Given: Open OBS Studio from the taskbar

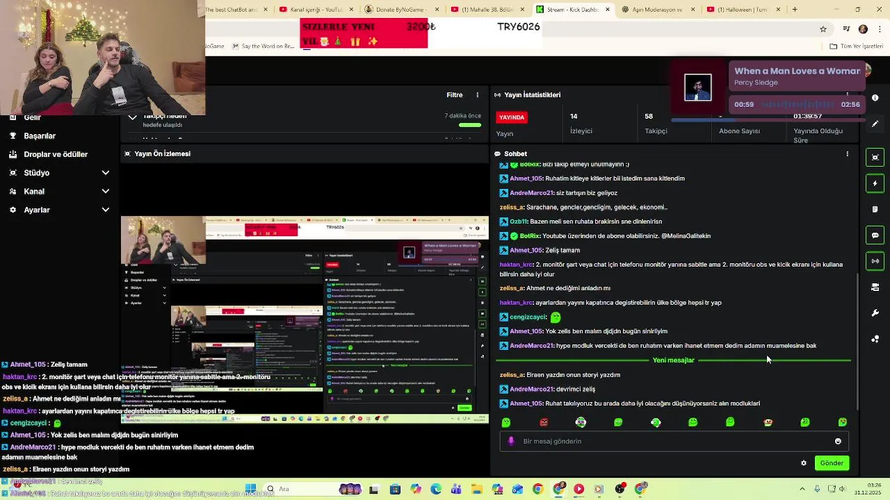Looking at the screenshot, I should click(x=620, y=489).
